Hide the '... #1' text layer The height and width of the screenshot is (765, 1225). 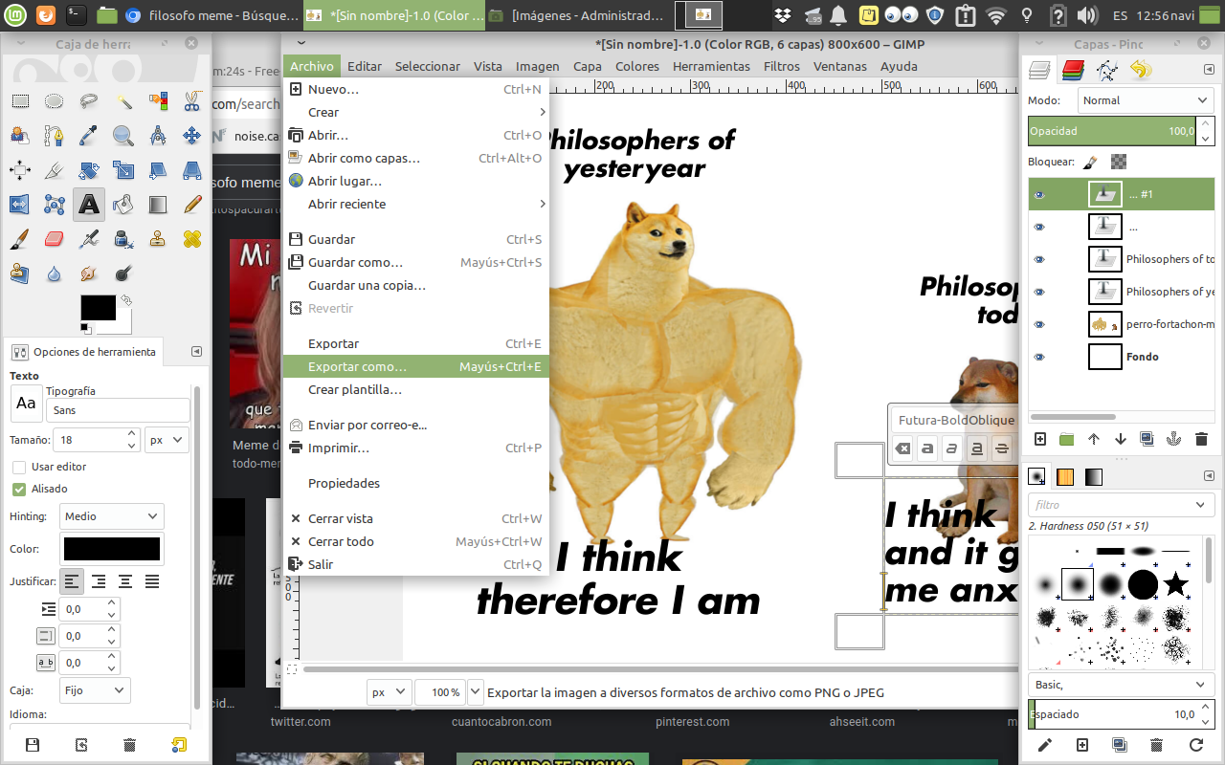pyautogui.click(x=1039, y=195)
